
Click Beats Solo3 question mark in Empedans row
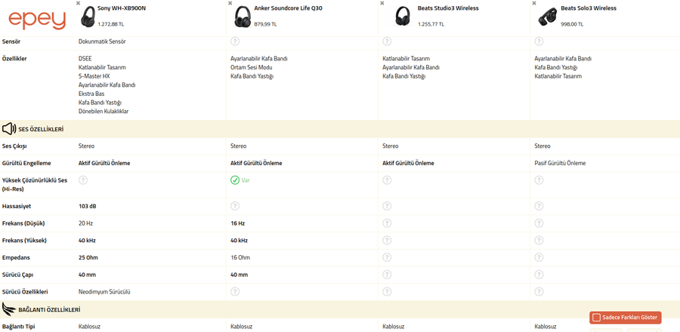point(539,257)
